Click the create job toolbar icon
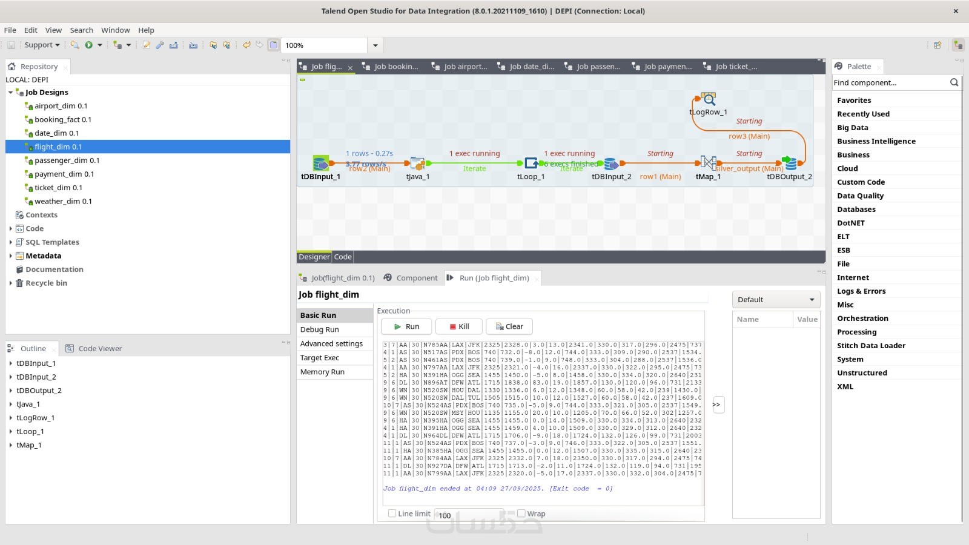Image resolution: width=969 pixels, height=545 pixels. 117,45
